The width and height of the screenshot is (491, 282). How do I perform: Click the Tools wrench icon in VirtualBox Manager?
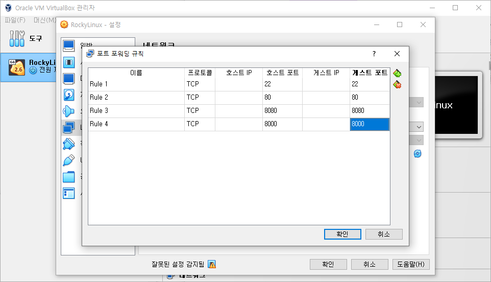[17, 38]
